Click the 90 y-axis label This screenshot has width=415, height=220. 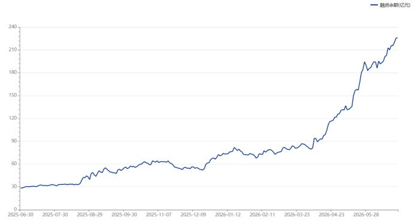pyautogui.click(x=14, y=141)
